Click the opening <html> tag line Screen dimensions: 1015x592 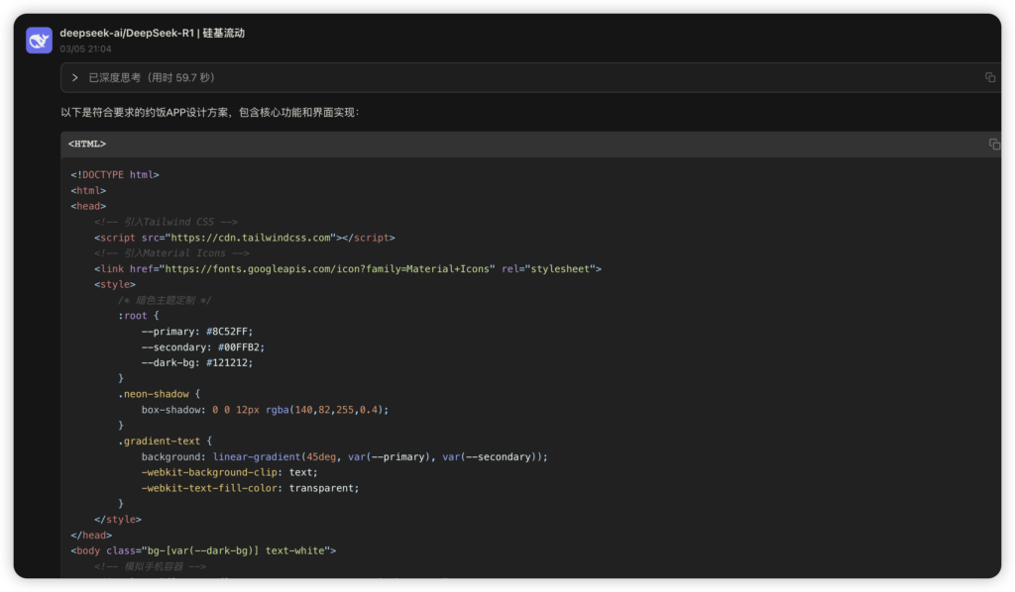pyautogui.click(x=88, y=191)
